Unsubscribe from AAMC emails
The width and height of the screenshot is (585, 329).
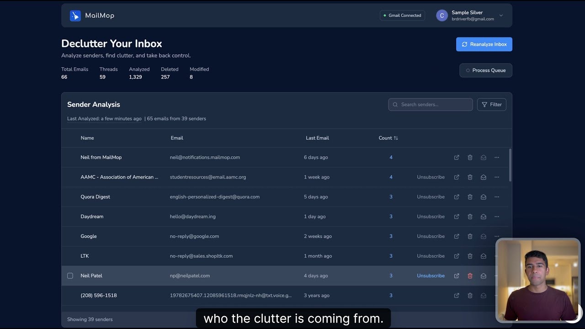[x=431, y=177]
